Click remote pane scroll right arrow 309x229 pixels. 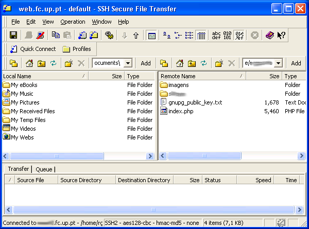[x=301, y=156]
